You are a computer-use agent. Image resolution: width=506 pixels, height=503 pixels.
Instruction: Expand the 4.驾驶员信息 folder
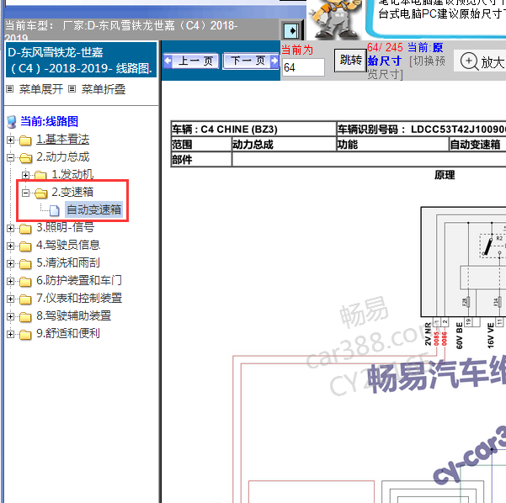coord(10,246)
